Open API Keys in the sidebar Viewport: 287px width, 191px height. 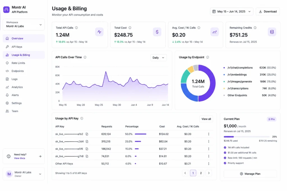point(24,47)
